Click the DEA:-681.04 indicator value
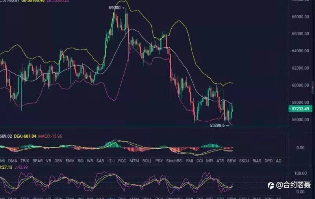 25,136
